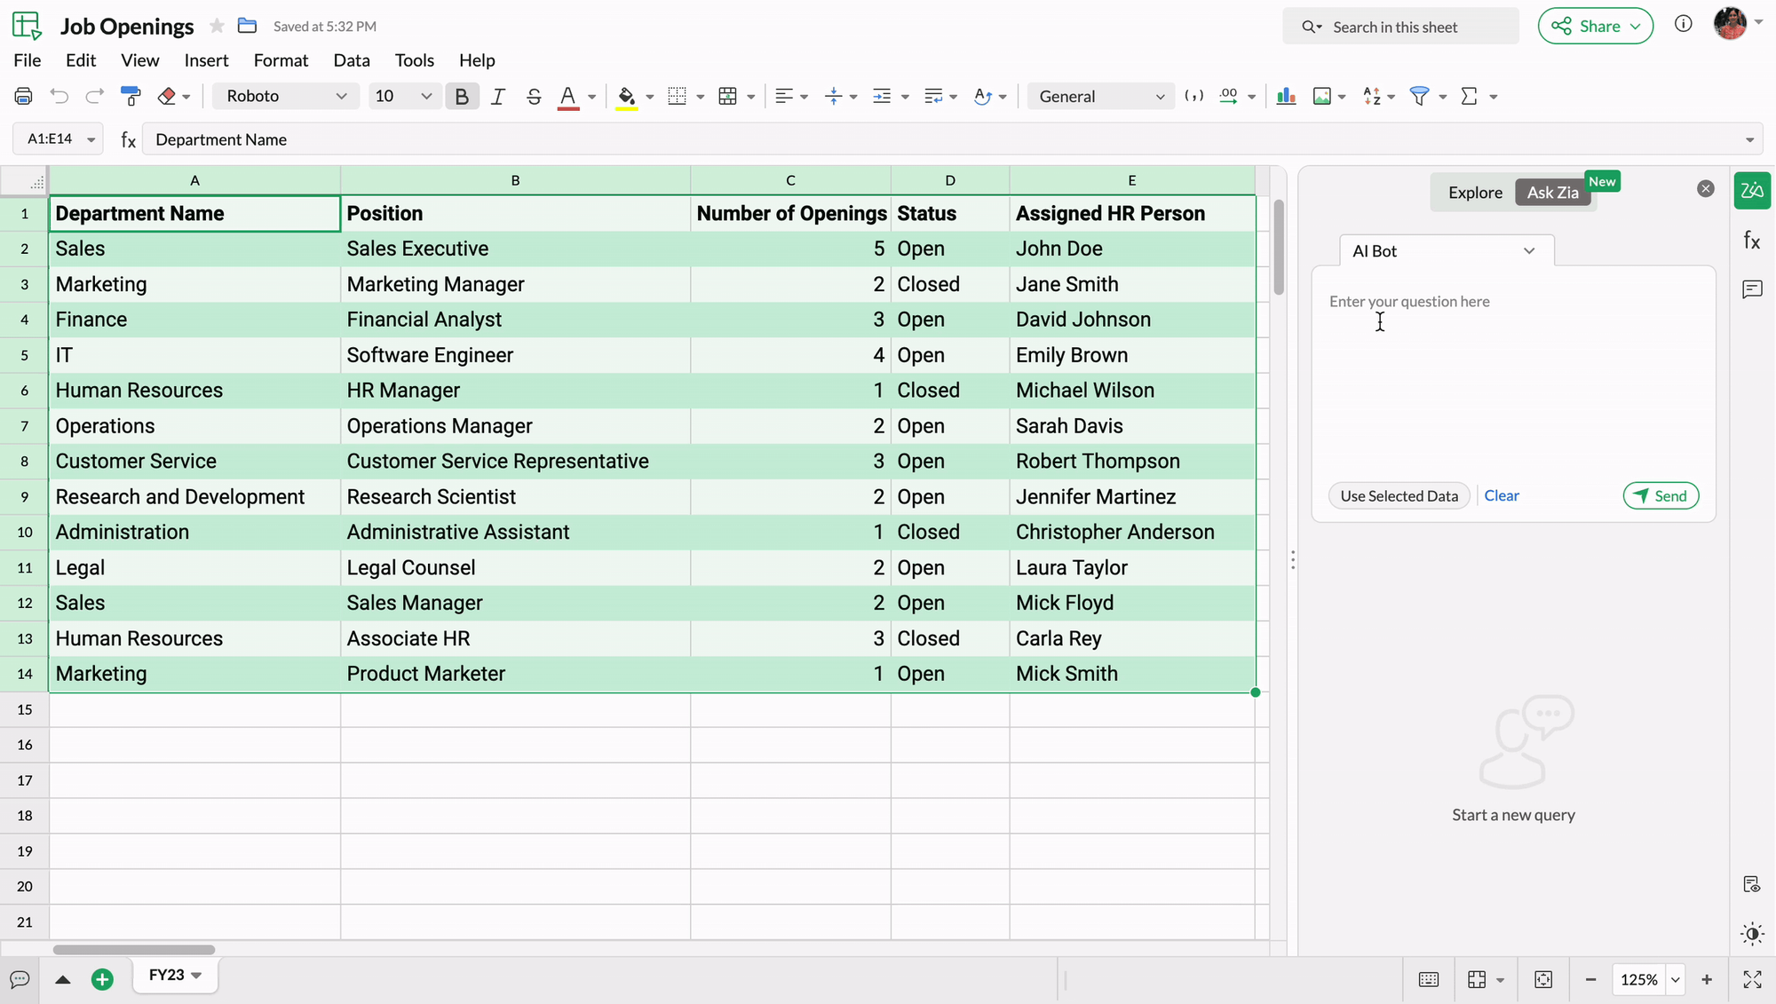Toggle strikethrough formatting
Image resolution: width=1776 pixels, height=1004 pixels.
pos(534,96)
